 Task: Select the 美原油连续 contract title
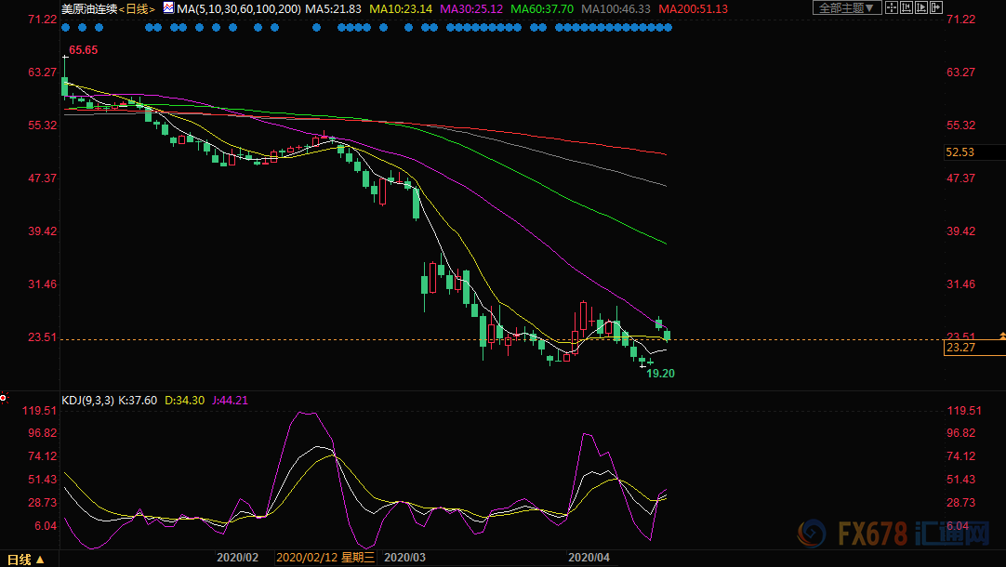pyautogui.click(x=89, y=8)
